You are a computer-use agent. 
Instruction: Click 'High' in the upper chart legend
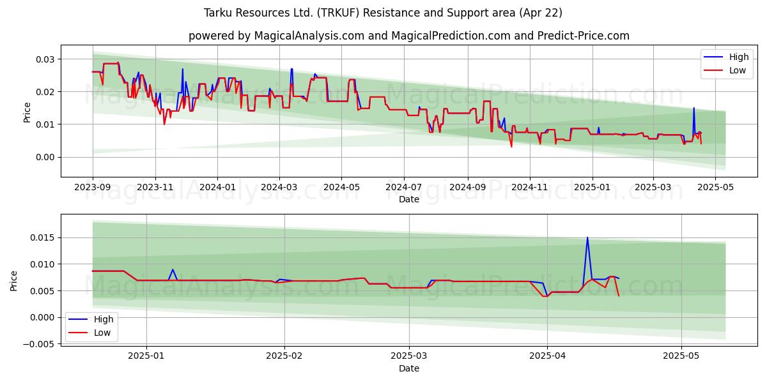point(739,57)
